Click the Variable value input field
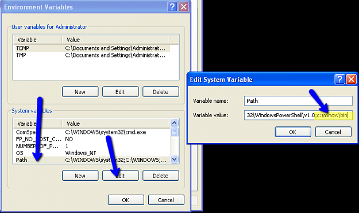This screenshot has height=213, width=359. (298, 115)
